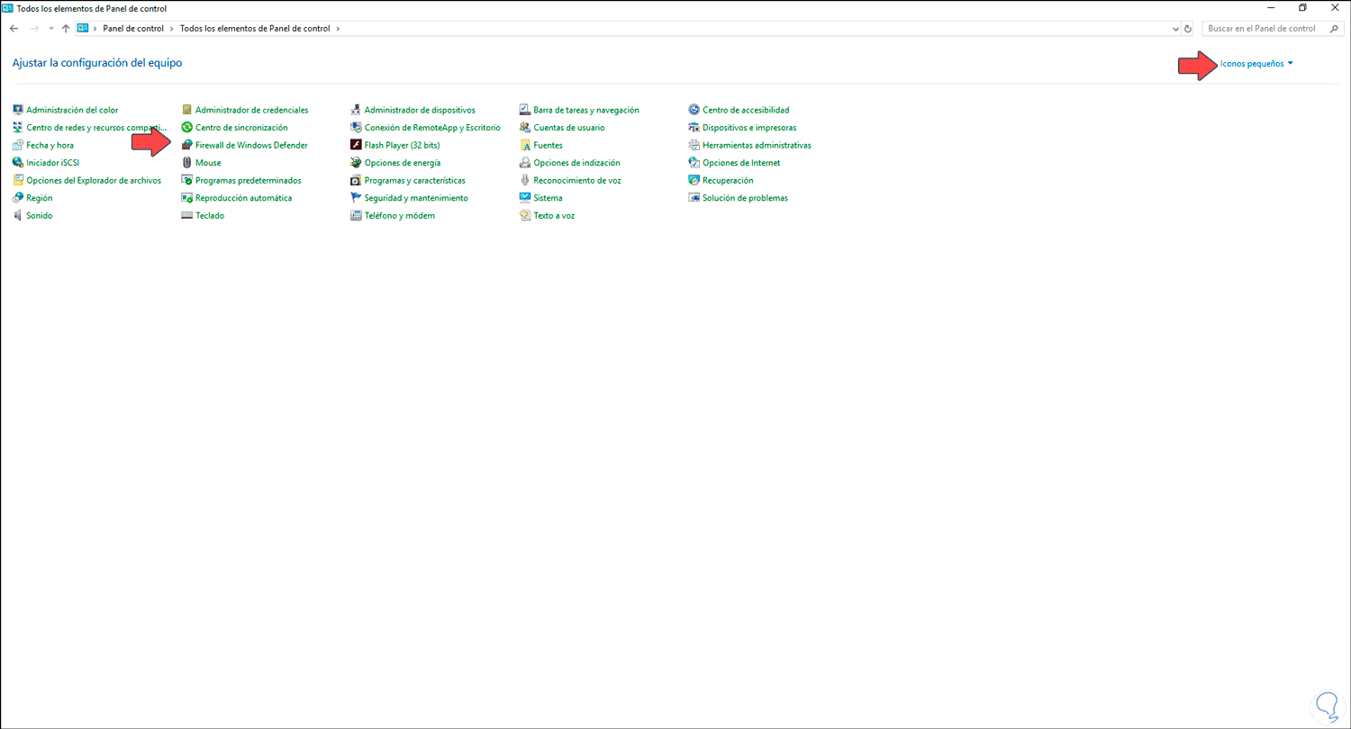Open Opciones del Explorador de archivos
The height and width of the screenshot is (729, 1351).
pos(94,180)
